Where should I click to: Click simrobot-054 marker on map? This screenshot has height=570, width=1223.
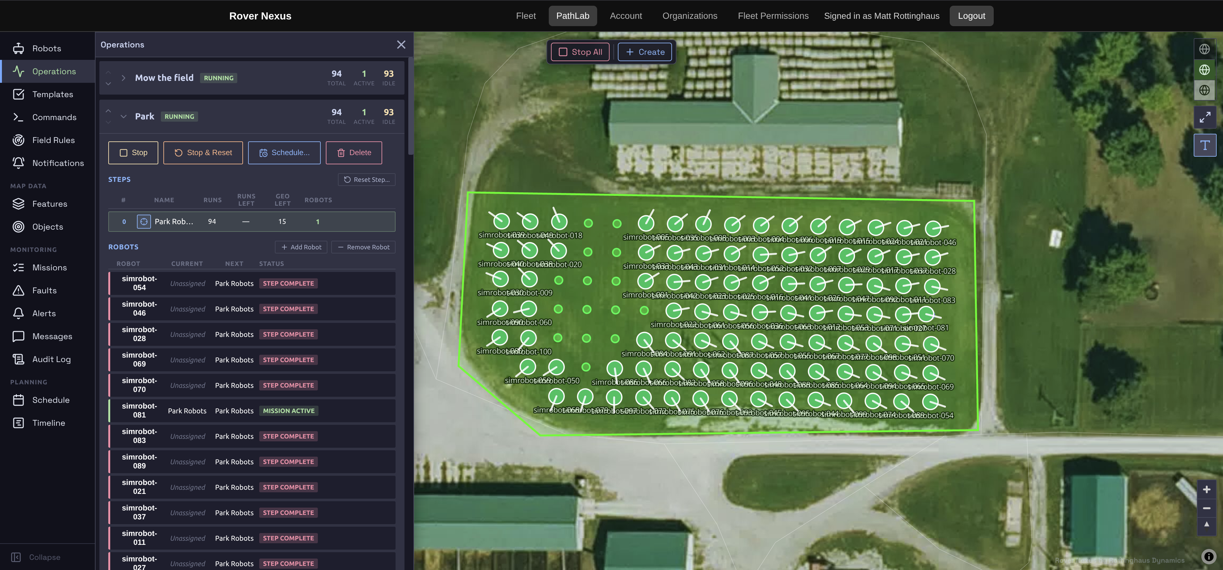[931, 402]
